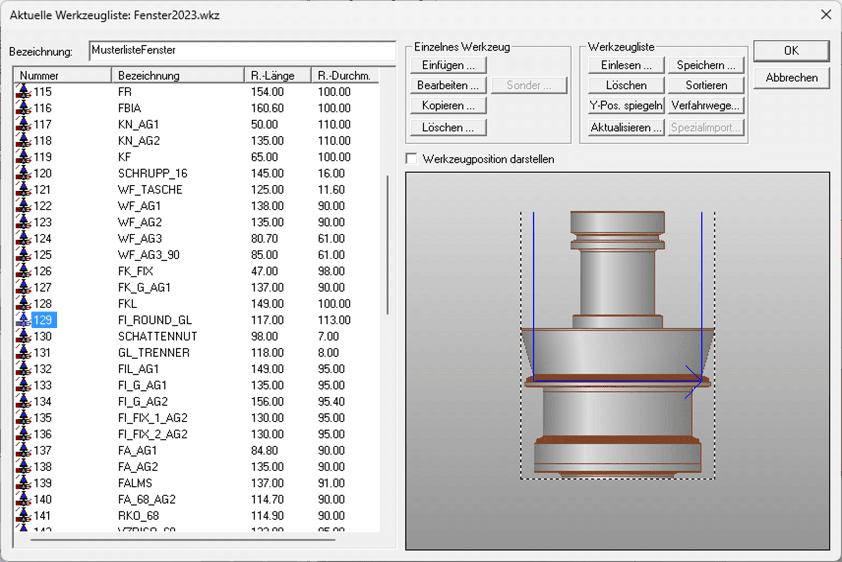Pick the tool icon in row 138
Viewport: 842px width, 562px height.
23,467
